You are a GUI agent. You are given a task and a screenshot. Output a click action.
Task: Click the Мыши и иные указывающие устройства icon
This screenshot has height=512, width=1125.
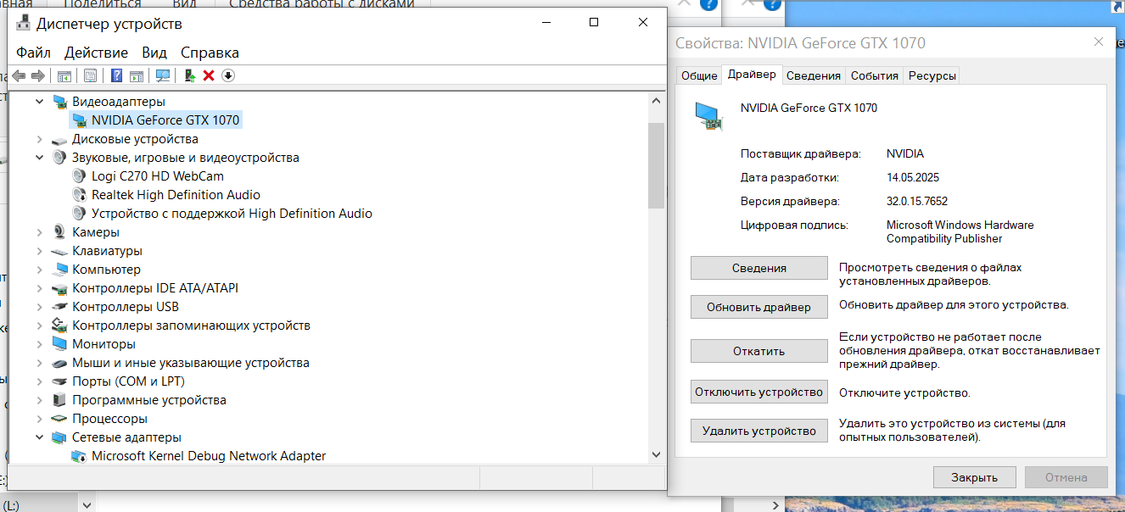point(59,363)
